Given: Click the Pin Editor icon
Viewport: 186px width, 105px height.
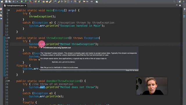Looking at the screenshot, I should click(x=97, y=1).
